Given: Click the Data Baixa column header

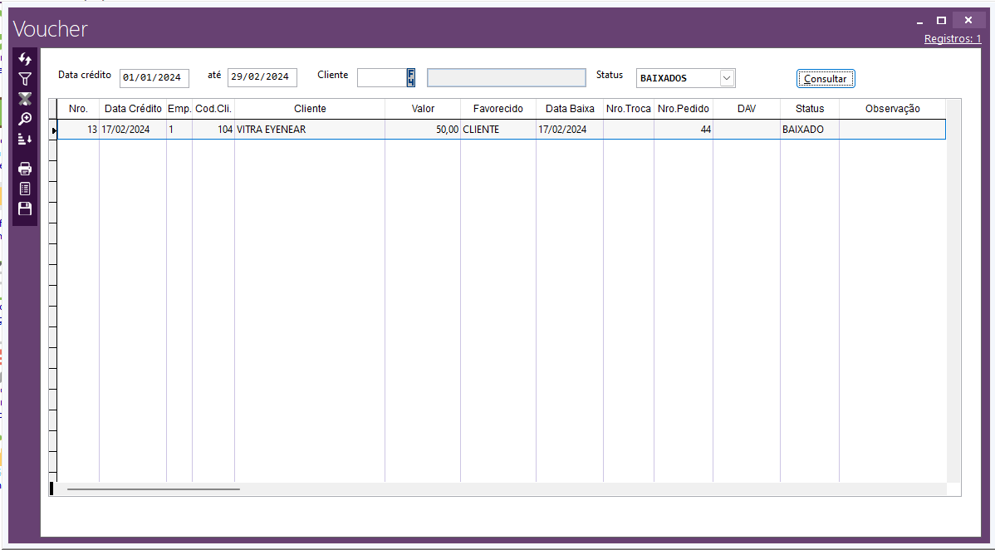Looking at the screenshot, I should (570, 109).
